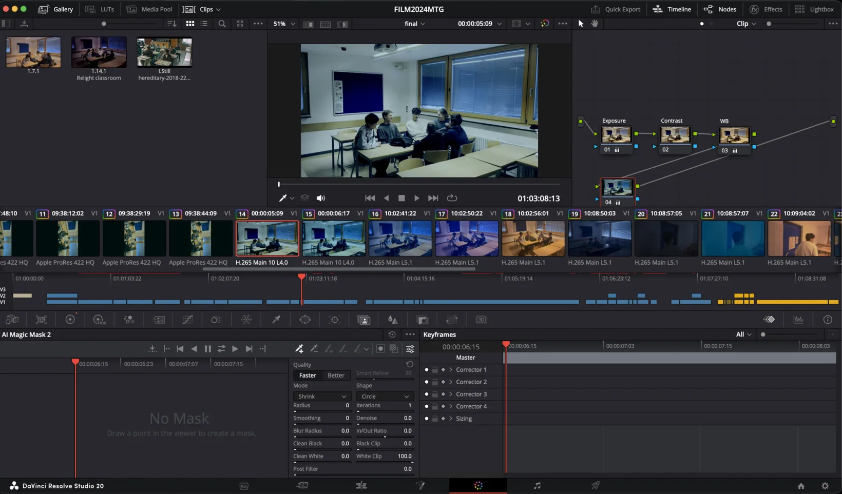Open the 'final' timeline dropdown

click(415, 24)
